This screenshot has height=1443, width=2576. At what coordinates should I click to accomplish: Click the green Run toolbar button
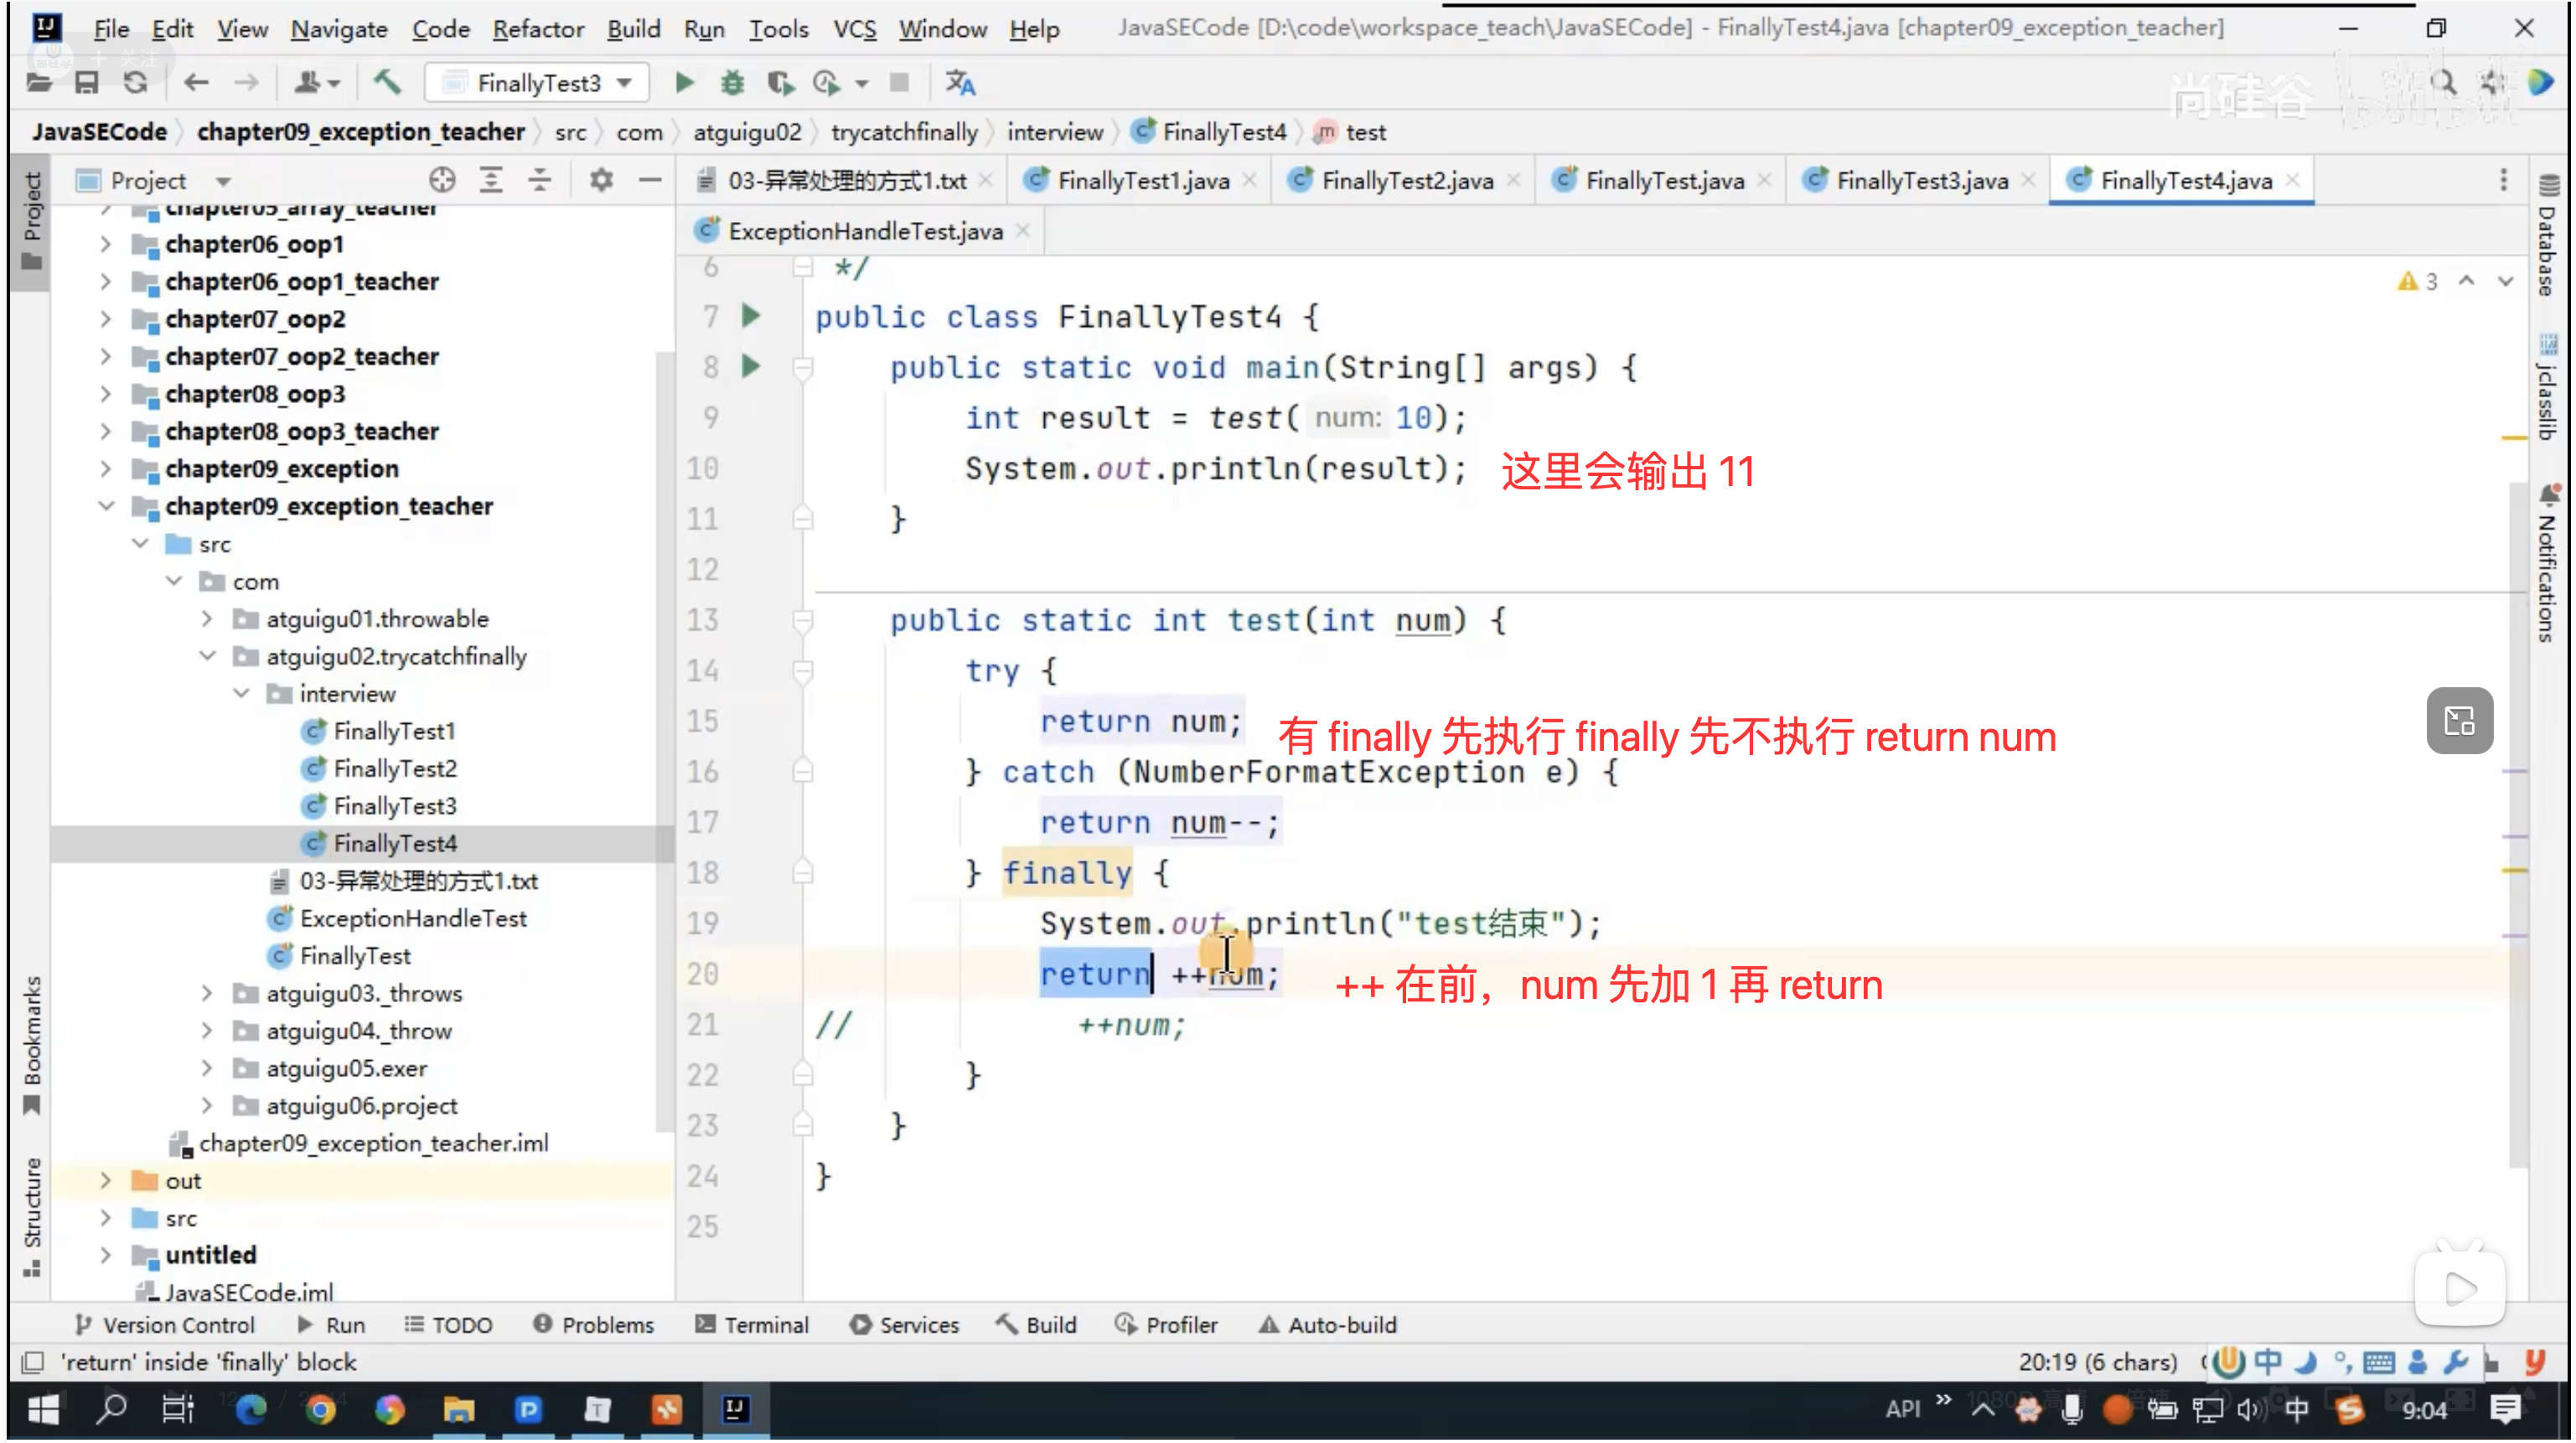(x=684, y=83)
